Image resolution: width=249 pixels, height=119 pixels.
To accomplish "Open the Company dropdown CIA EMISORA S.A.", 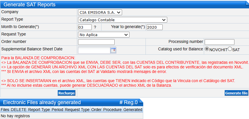I will (100, 12).
